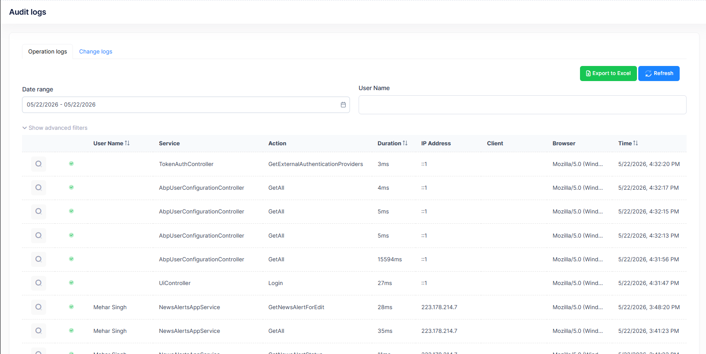Click success status icon in TokenAuthController row
706x354 pixels.
71,164
